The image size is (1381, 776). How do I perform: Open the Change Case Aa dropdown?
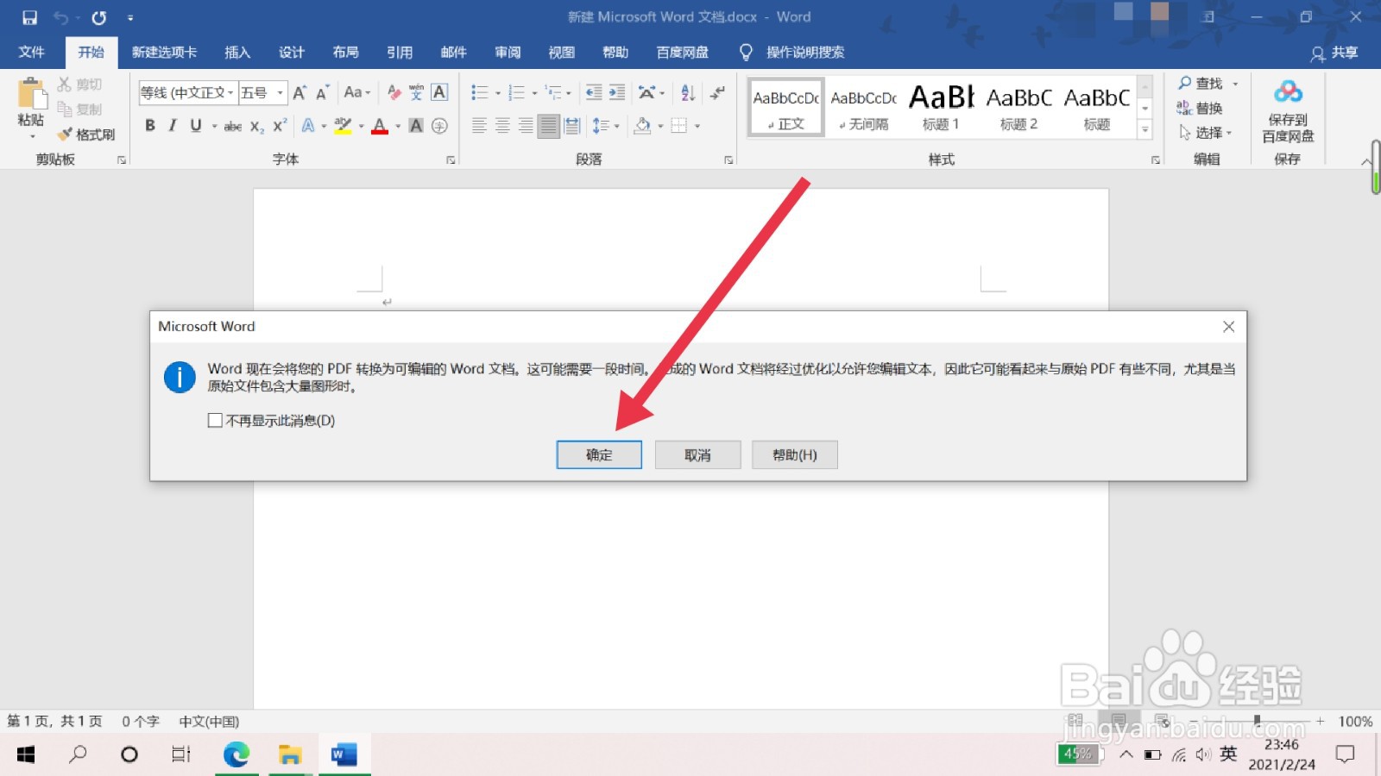[356, 92]
